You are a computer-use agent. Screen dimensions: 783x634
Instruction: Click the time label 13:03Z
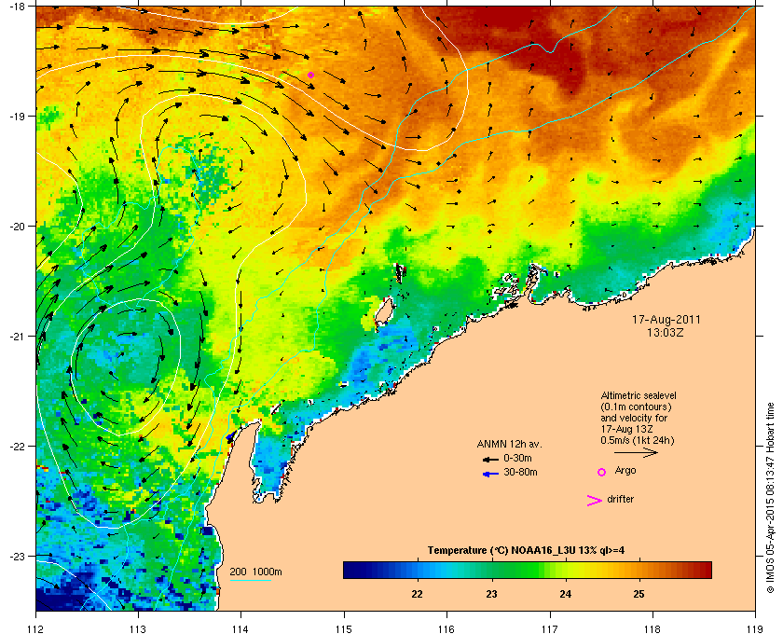tap(666, 332)
